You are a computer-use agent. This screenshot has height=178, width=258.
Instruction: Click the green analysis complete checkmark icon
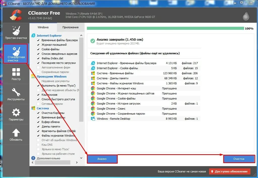click(93, 41)
